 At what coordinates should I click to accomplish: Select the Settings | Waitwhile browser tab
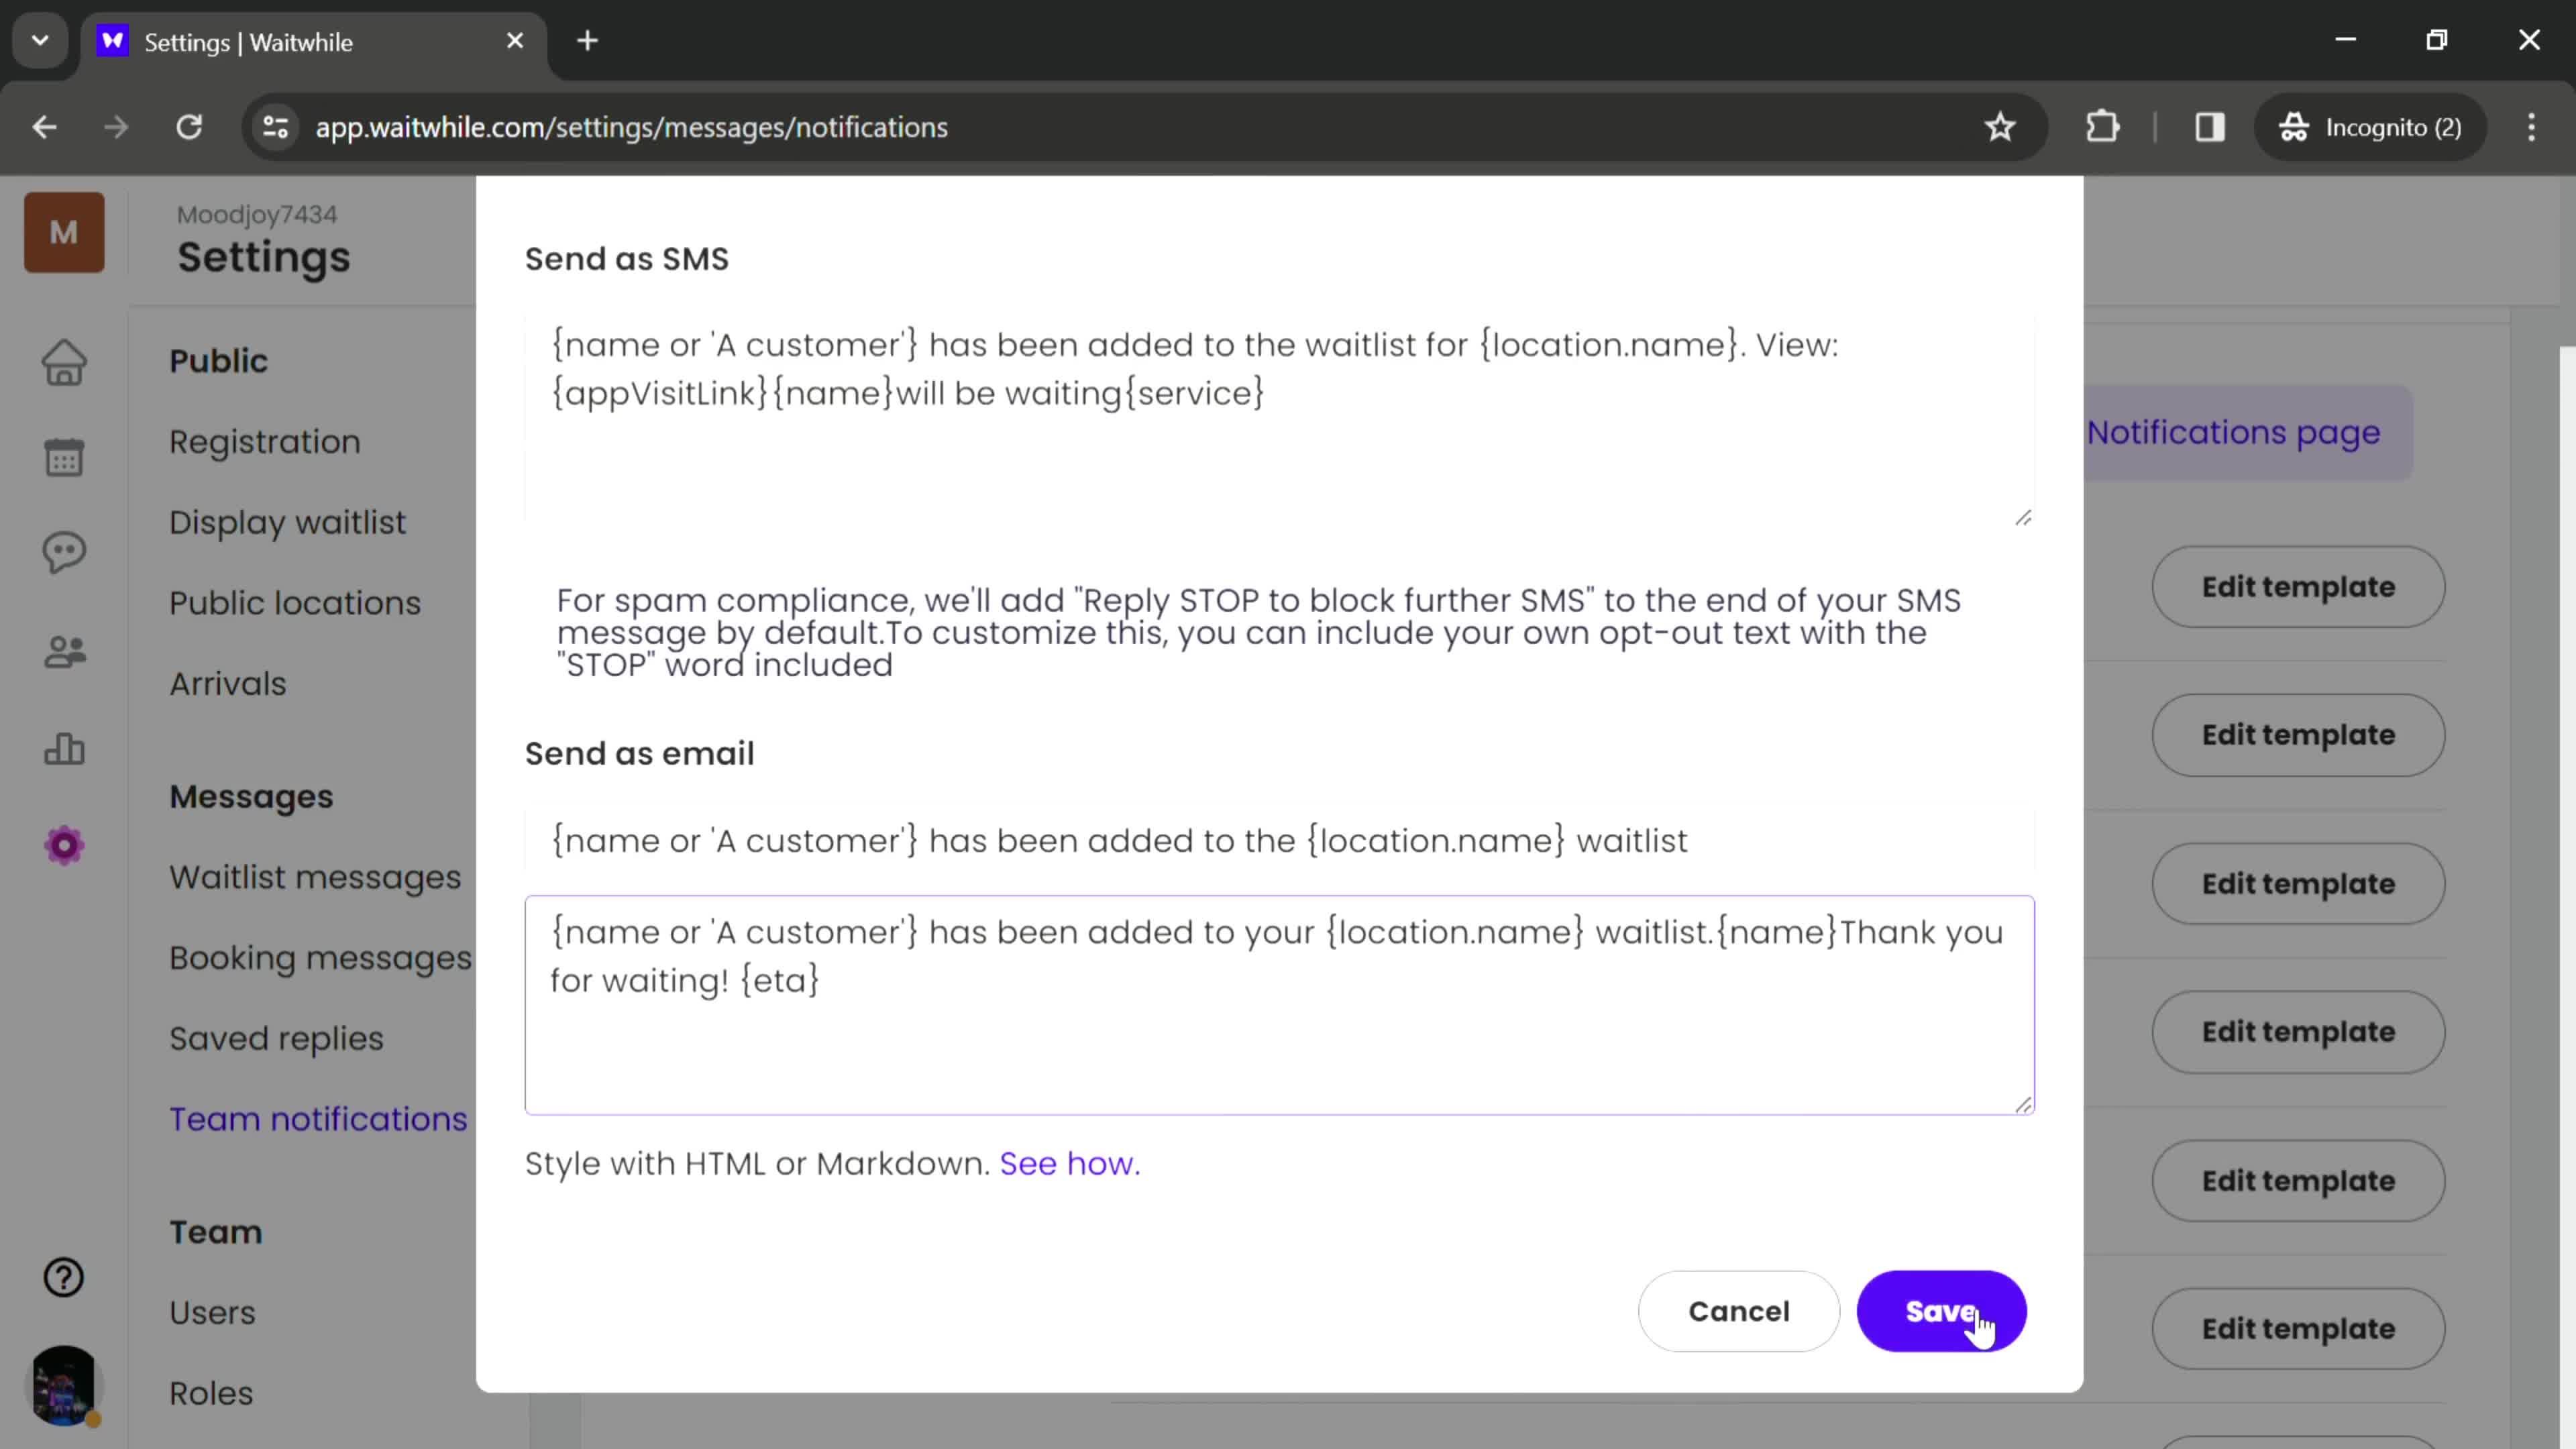tap(314, 42)
